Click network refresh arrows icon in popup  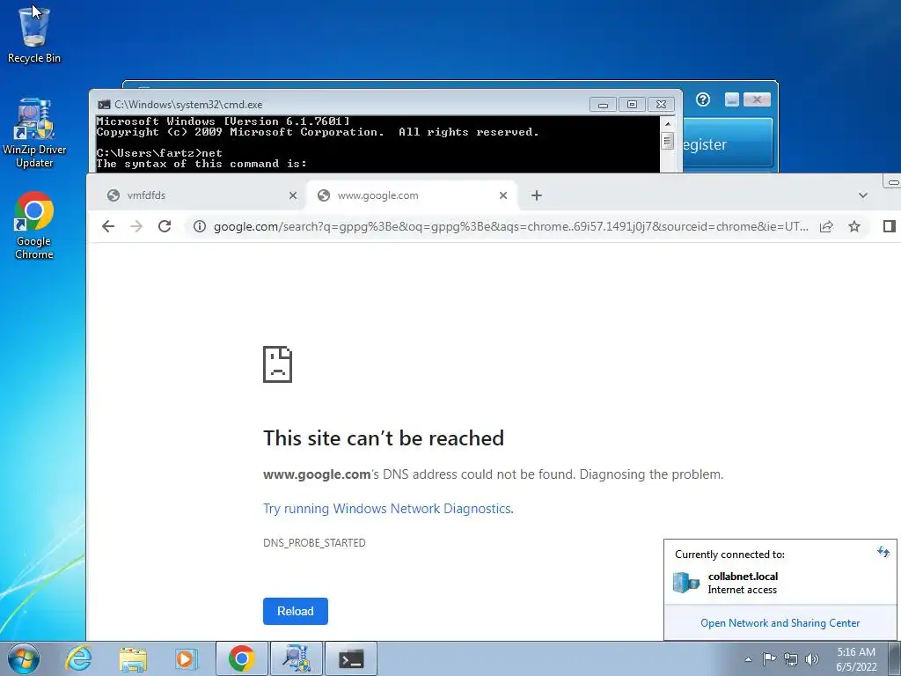(883, 553)
